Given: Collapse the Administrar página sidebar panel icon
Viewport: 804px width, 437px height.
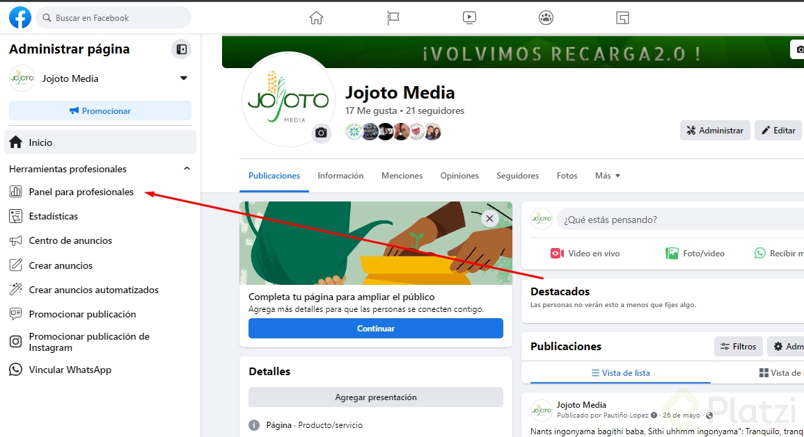Looking at the screenshot, I should tap(182, 49).
